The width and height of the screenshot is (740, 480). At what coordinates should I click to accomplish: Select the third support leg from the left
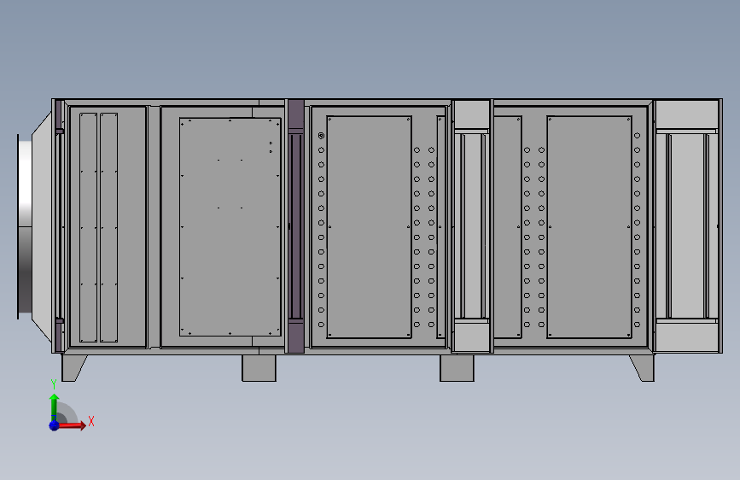[457, 368]
